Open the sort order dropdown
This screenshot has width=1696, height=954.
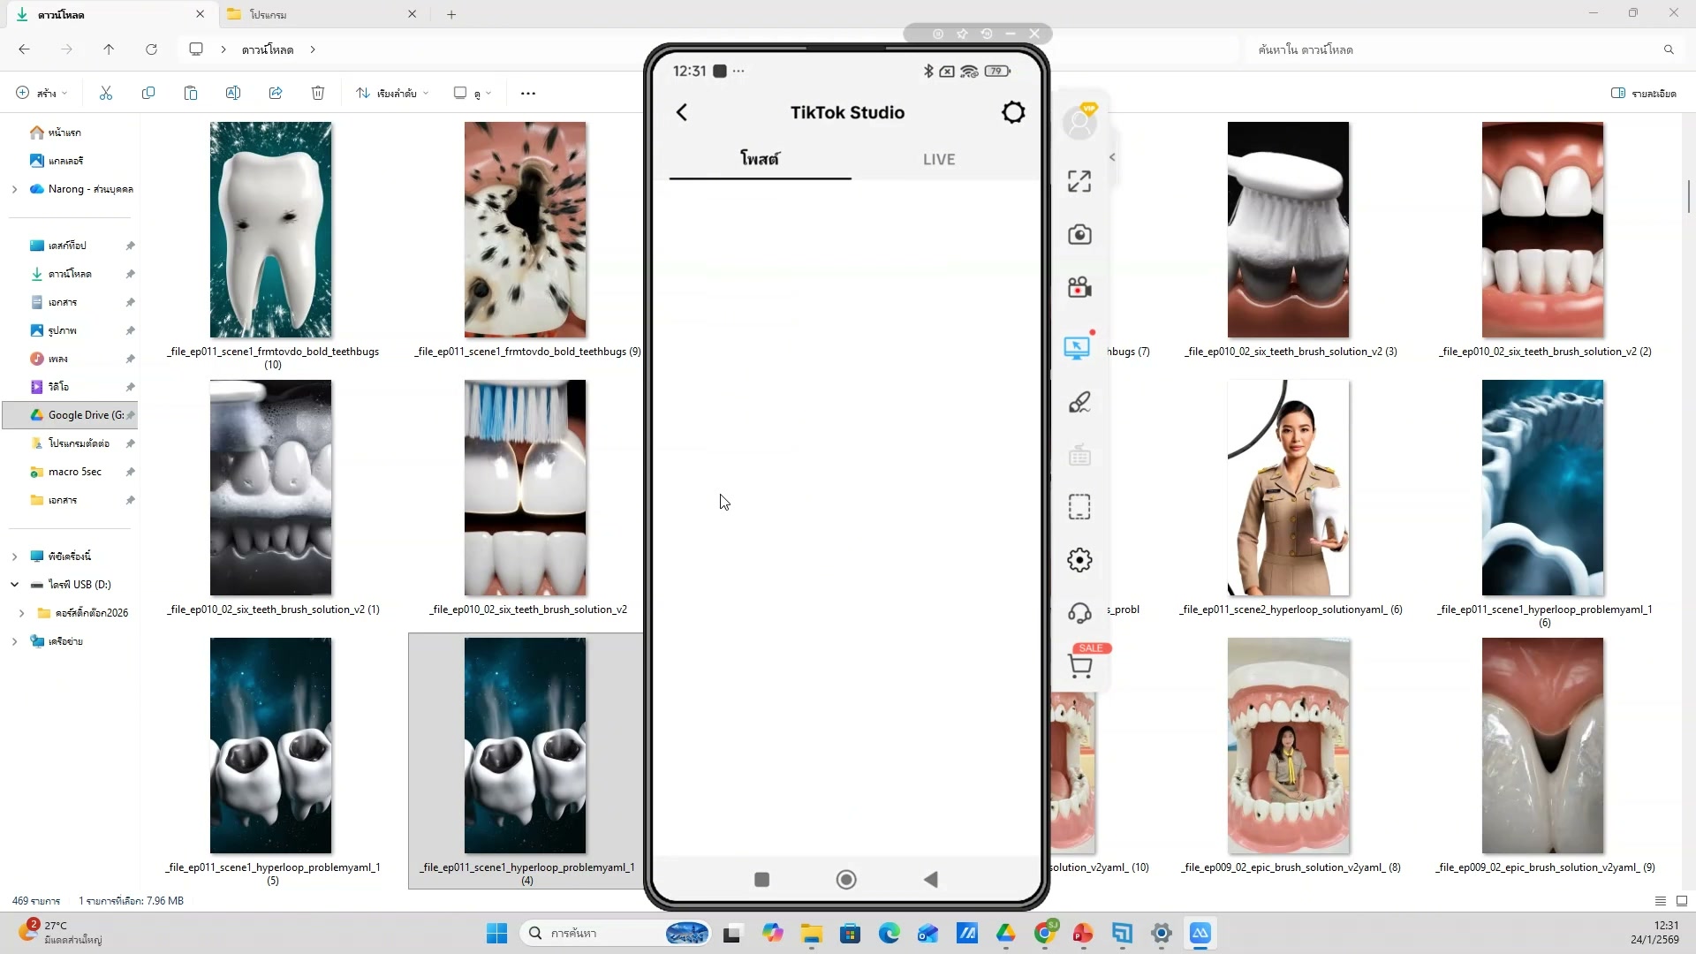tap(393, 93)
